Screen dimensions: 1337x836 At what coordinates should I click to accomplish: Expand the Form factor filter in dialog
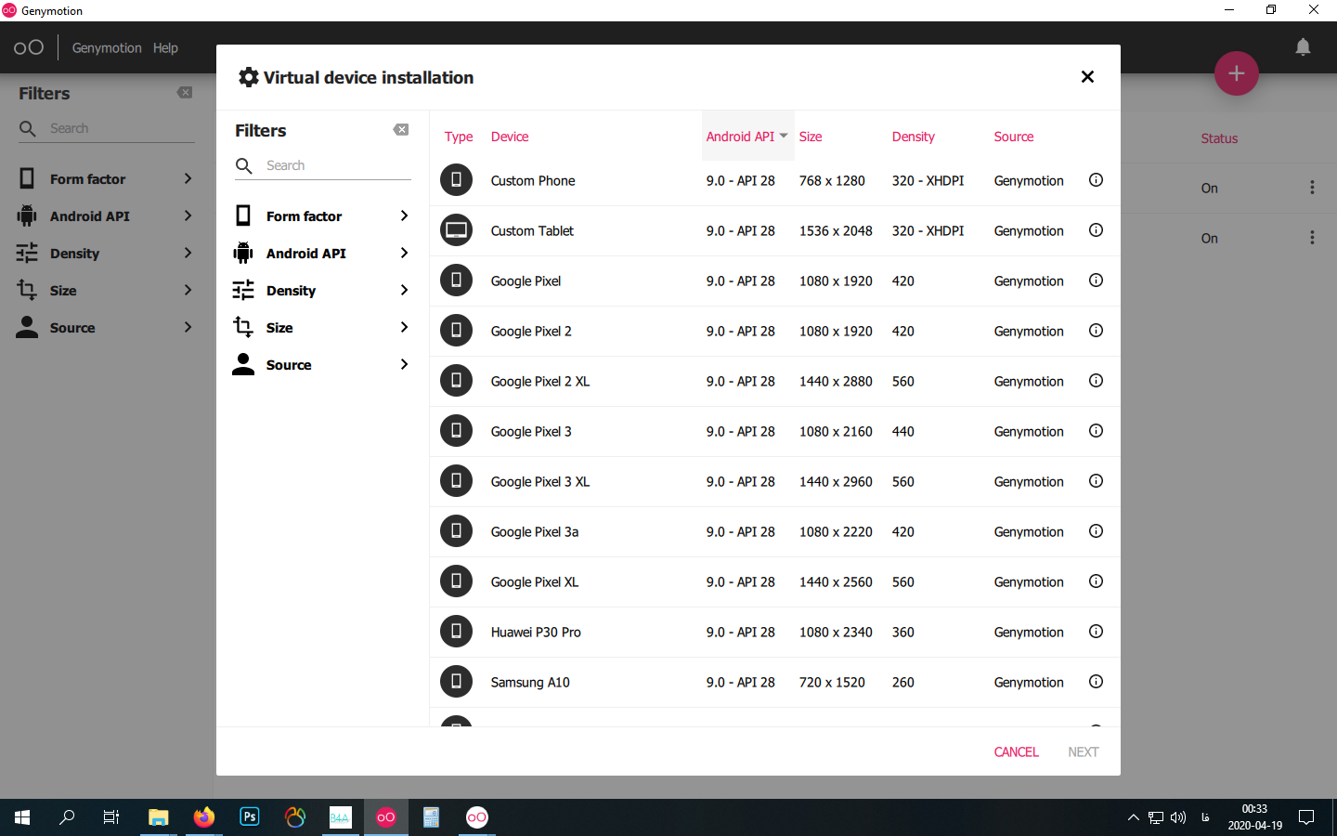pos(321,216)
